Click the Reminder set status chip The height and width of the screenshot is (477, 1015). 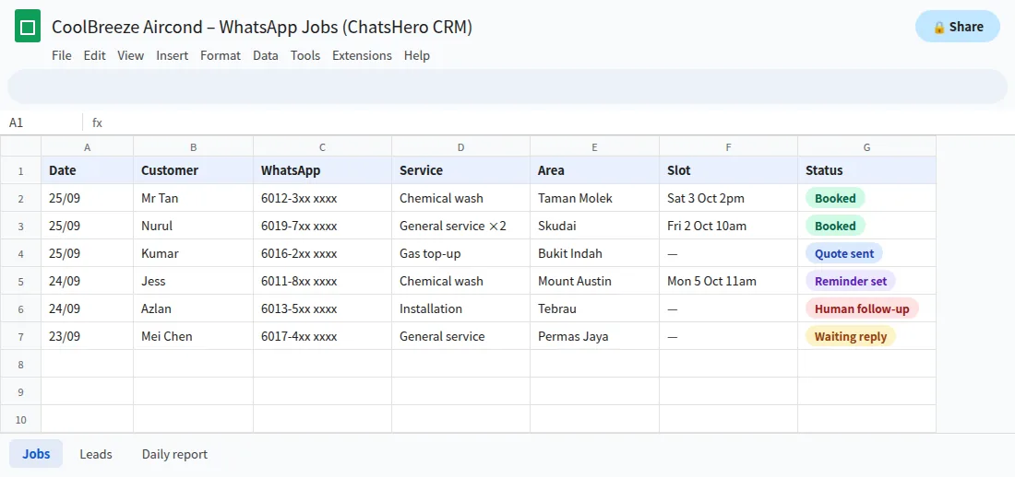point(851,281)
